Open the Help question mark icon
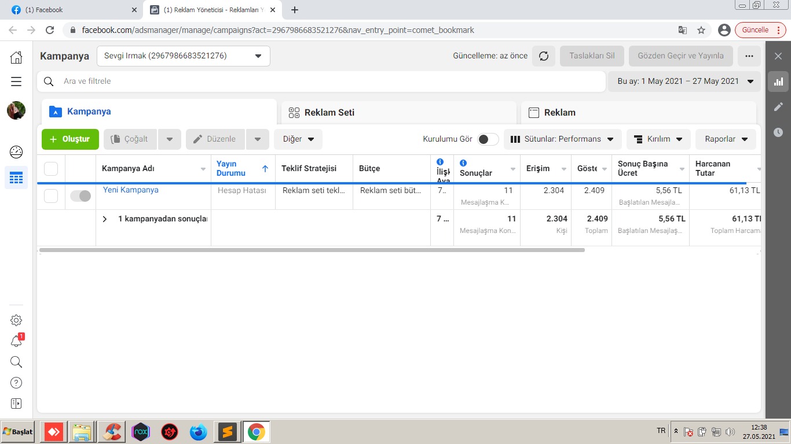The image size is (791, 444). pyautogui.click(x=16, y=383)
